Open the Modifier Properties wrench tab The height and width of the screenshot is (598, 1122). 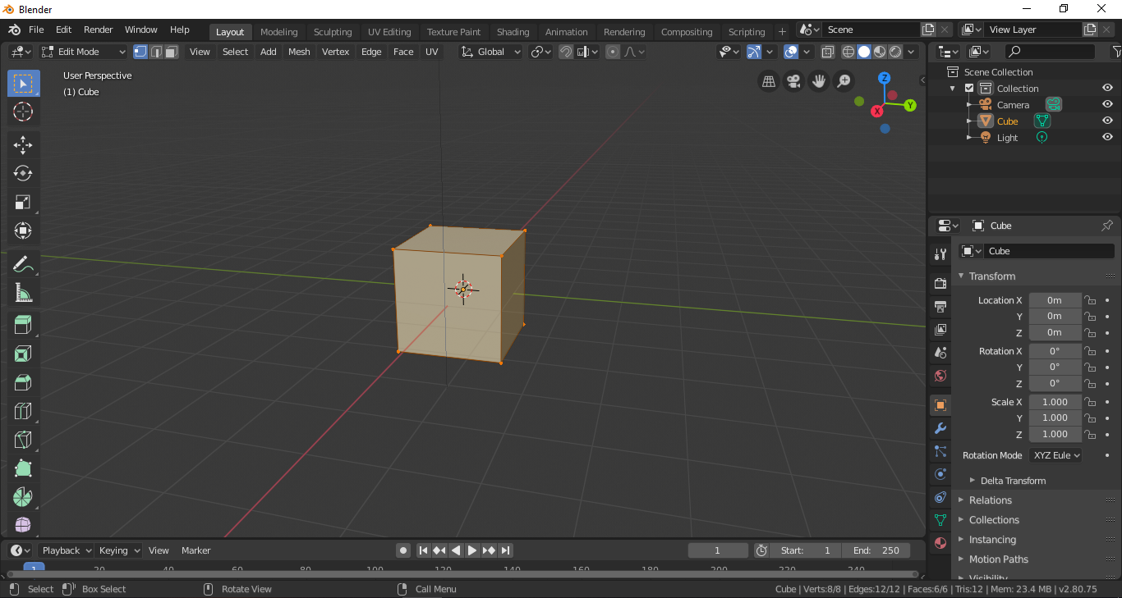click(939, 428)
